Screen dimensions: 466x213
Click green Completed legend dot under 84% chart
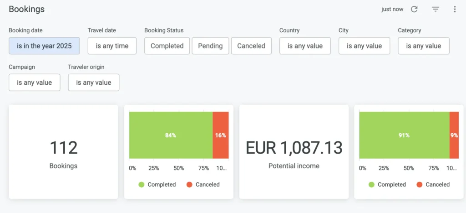[141, 184]
